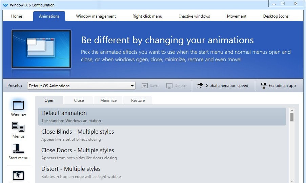Close the WindowFX Configuration window
The width and height of the screenshot is (306, 183).
coord(295,3)
